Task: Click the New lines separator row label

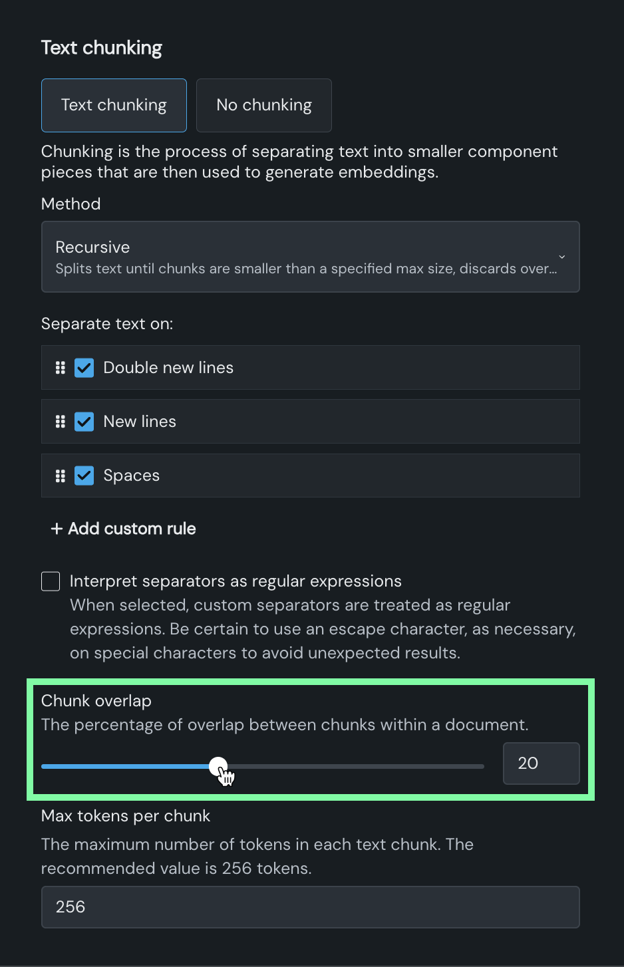Action: [x=140, y=422]
